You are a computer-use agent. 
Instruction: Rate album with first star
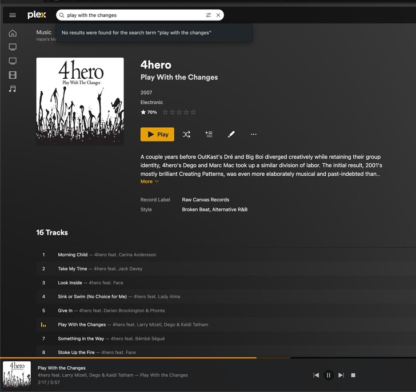point(165,112)
